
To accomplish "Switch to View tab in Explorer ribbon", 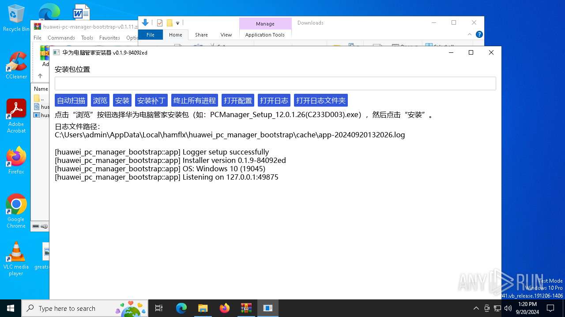I will click(226, 35).
